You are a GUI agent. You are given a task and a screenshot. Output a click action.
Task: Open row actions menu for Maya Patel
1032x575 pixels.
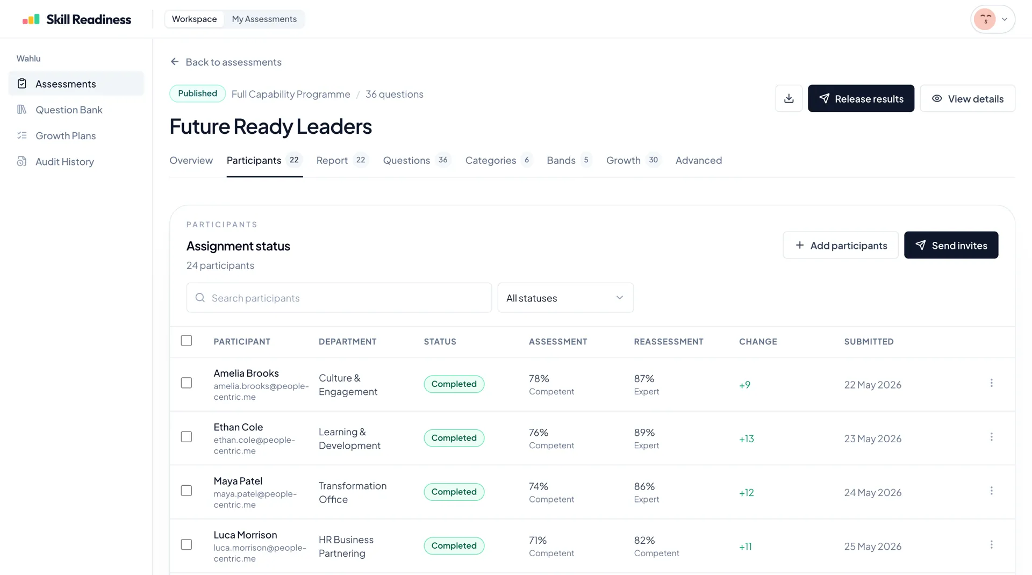coord(991,491)
